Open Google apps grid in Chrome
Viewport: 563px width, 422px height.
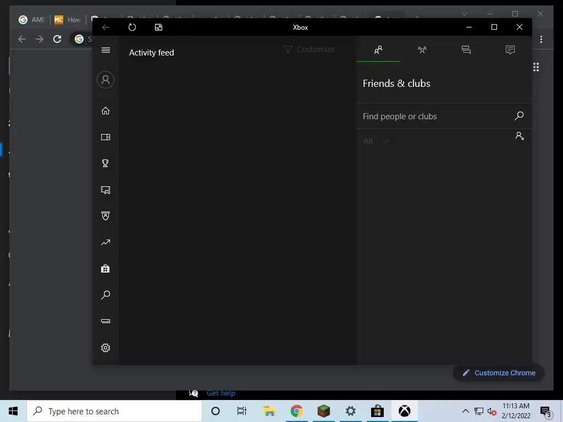[536, 67]
